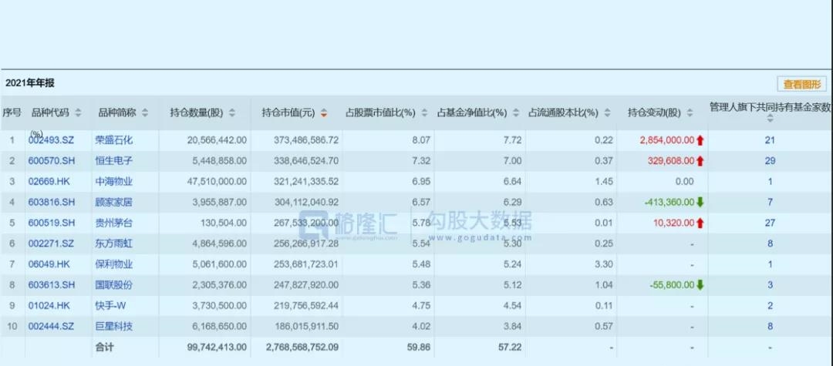Select holding value 373,486,586.72

pyautogui.click(x=306, y=140)
